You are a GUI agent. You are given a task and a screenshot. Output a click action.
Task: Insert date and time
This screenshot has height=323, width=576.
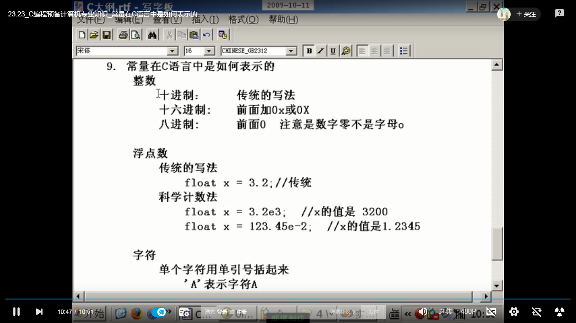[223, 35]
